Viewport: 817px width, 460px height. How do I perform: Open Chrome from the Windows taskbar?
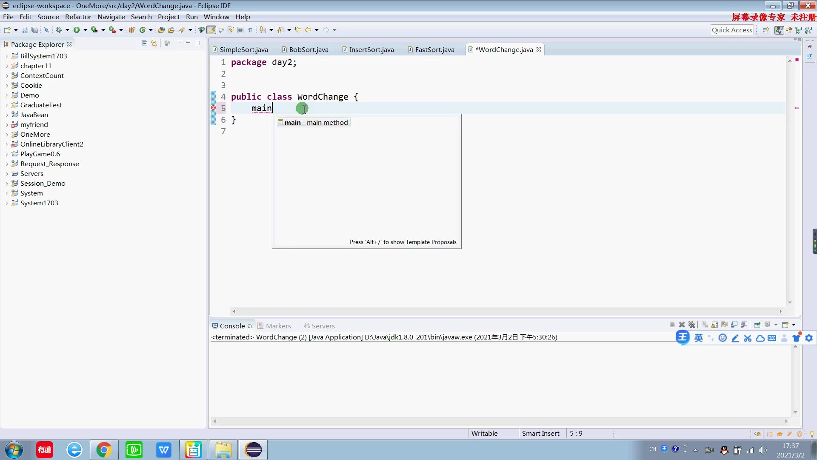coord(104,450)
